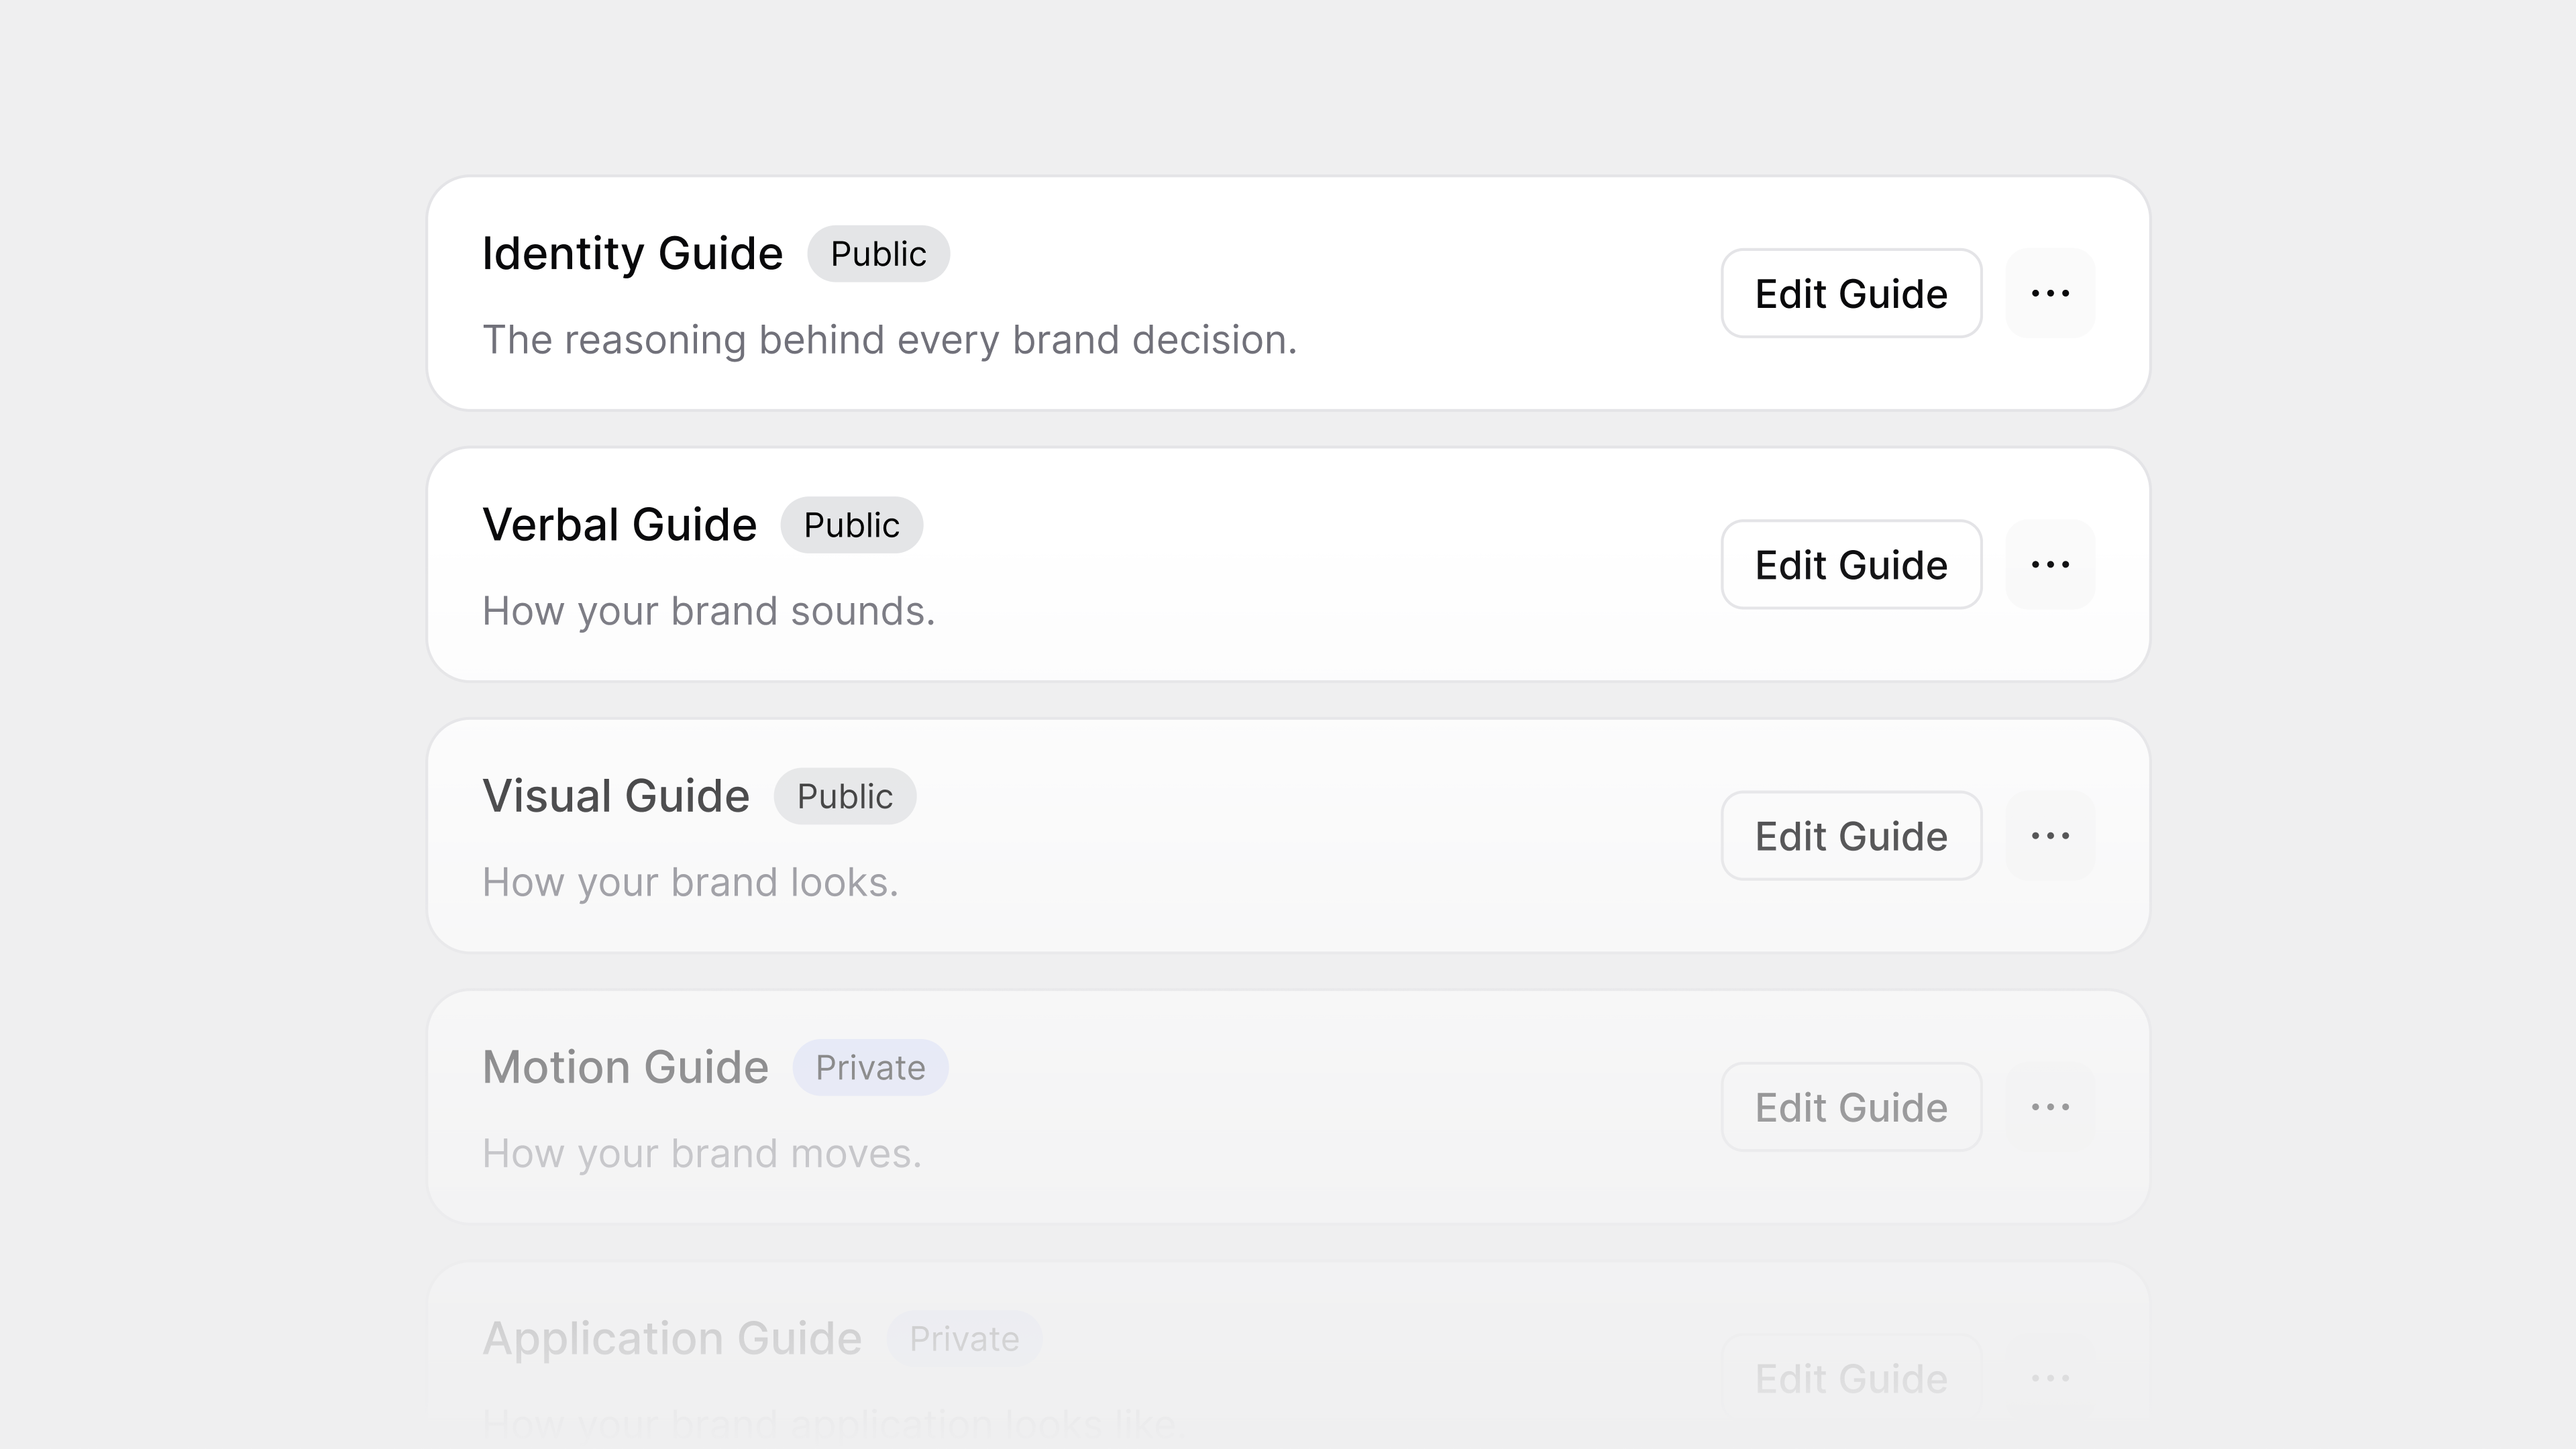Image resolution: width=2576 pixels, height=1449 pixels.
Task: Open more options for Application Guide
Action: [x=2050, y=1377]
